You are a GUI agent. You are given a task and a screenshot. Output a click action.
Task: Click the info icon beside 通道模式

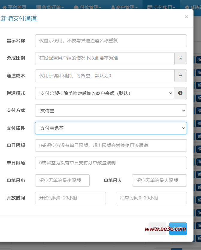[180, 93]
